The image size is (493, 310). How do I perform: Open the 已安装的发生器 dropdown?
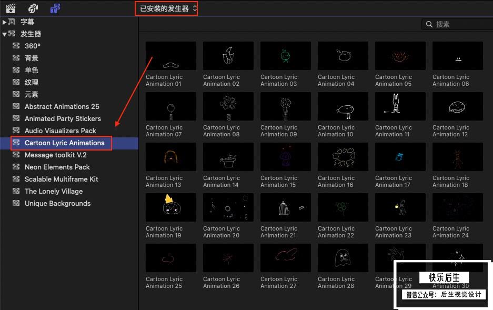point(166,8)
